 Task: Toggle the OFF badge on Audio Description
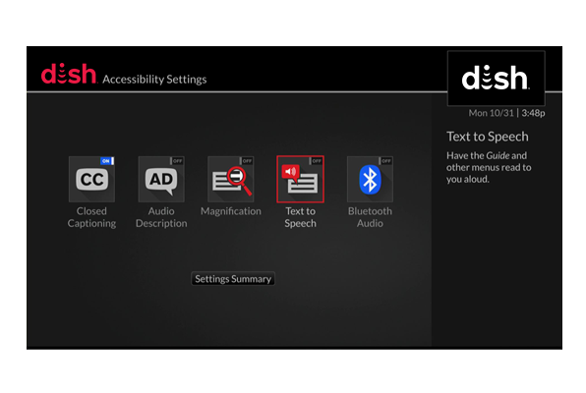click(x=177, y=161)
